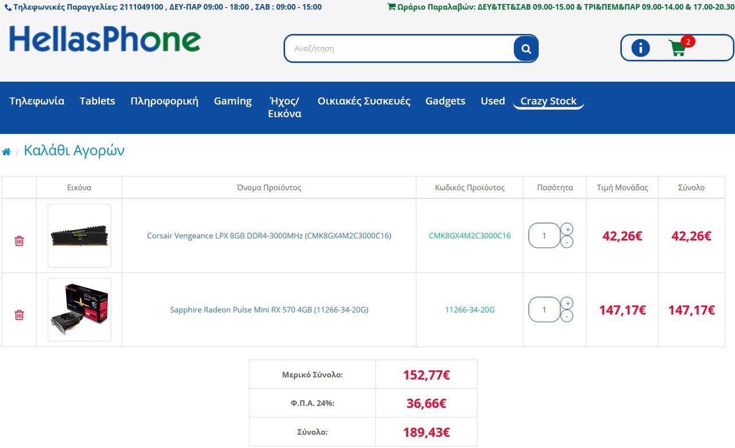Viewport: 735px width, 448px height.
Task: Remove Sapphire Radeon item with trash icon
Action: click(x=19, y=315)
